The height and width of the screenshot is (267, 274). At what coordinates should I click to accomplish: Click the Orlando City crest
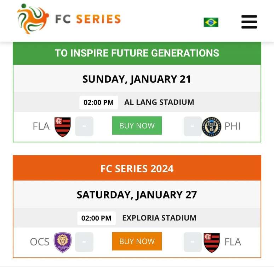tap(62, 242)
